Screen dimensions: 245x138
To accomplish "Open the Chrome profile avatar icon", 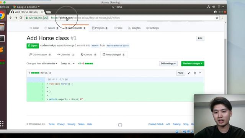I will point(215,12).
